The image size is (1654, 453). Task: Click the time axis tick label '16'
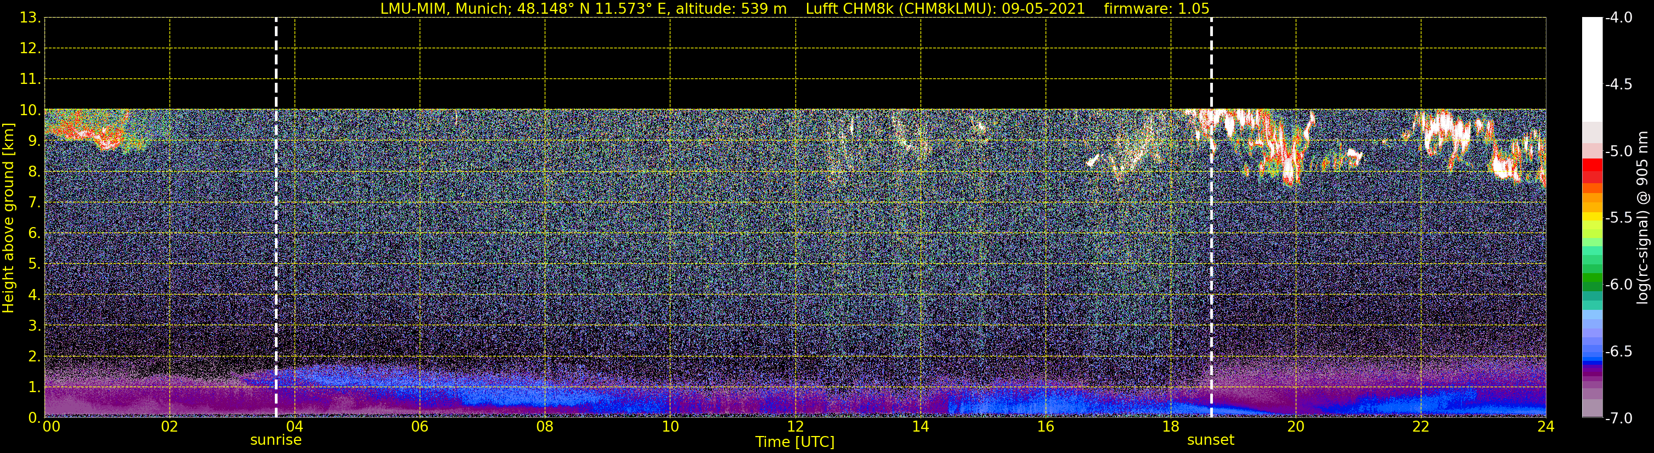click(1046, 427)
